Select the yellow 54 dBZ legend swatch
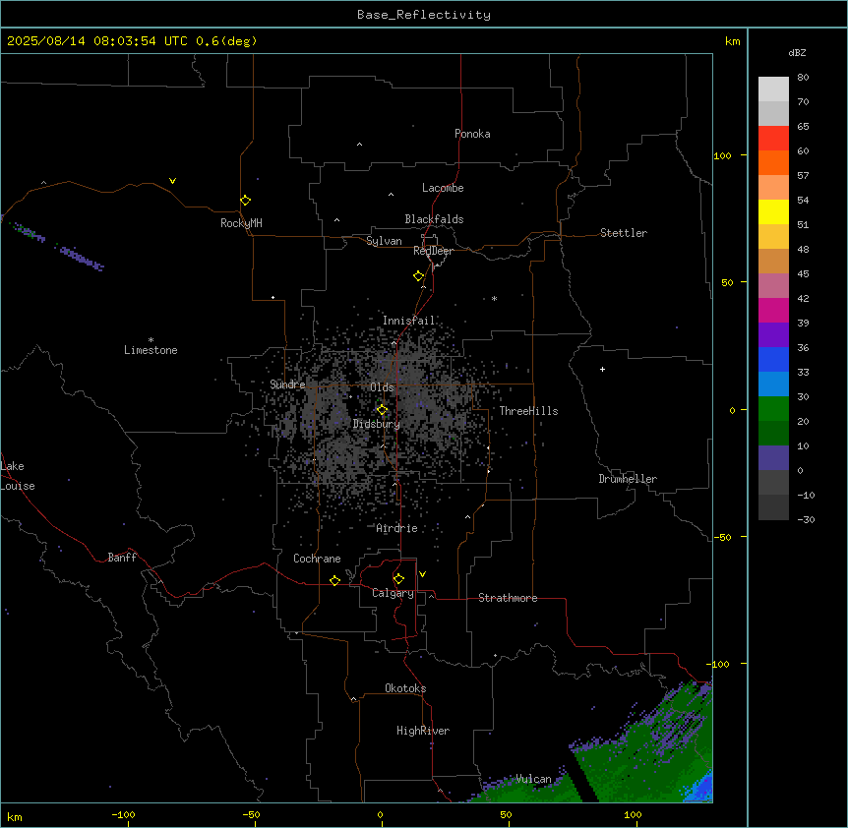This screenshot has width=848, height=828. click(x=773, y=211)
